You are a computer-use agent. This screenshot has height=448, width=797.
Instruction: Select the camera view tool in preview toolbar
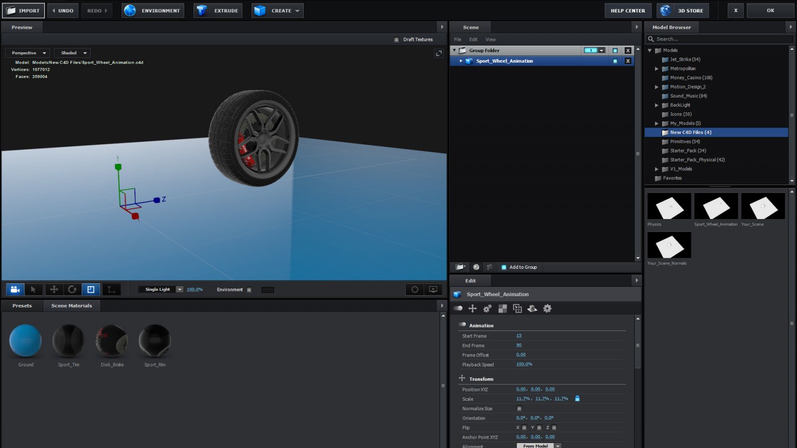pyautogui.click(x=15, y=289)
